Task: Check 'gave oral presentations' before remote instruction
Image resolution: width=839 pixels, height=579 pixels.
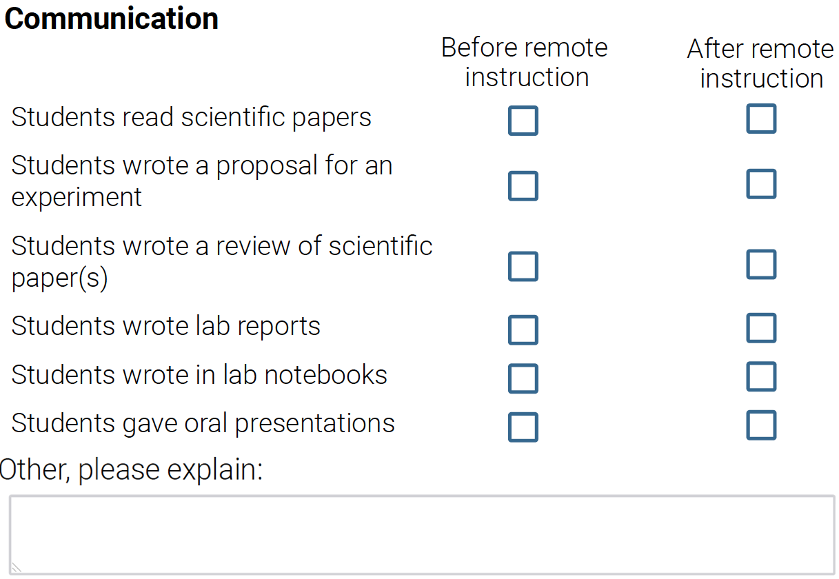Action: coord(523,427)
